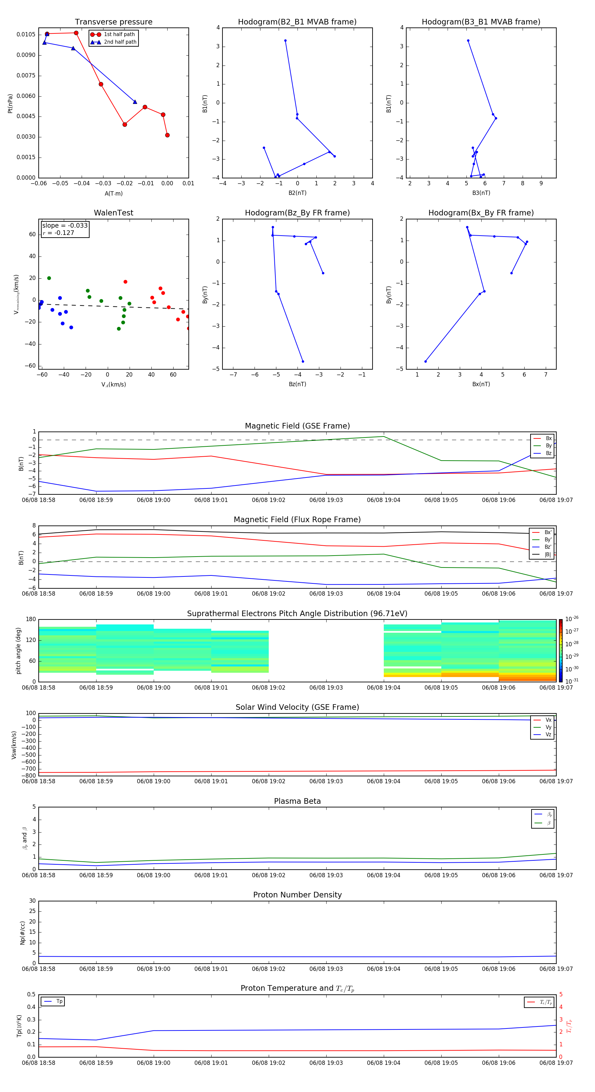Click the lowest point of Bx_By hodogram

(426, 362)
